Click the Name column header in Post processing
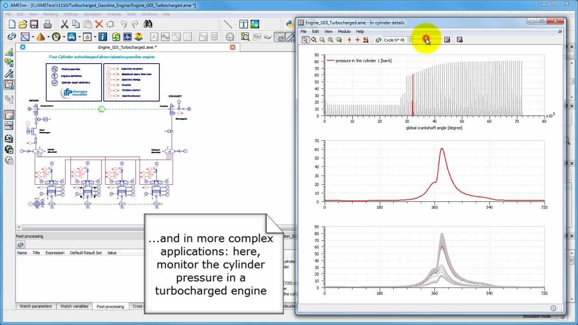The height and width of the screenshot is (325, 578). (x=22, y=253)
